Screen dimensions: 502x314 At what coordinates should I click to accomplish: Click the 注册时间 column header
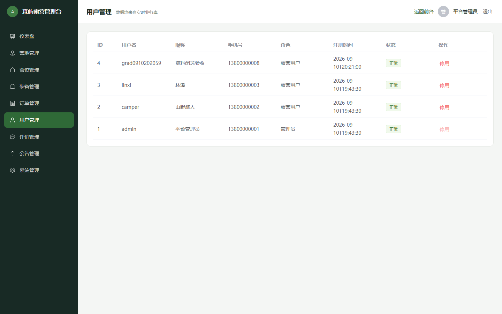pyautogui.click(x=343, y=45)
